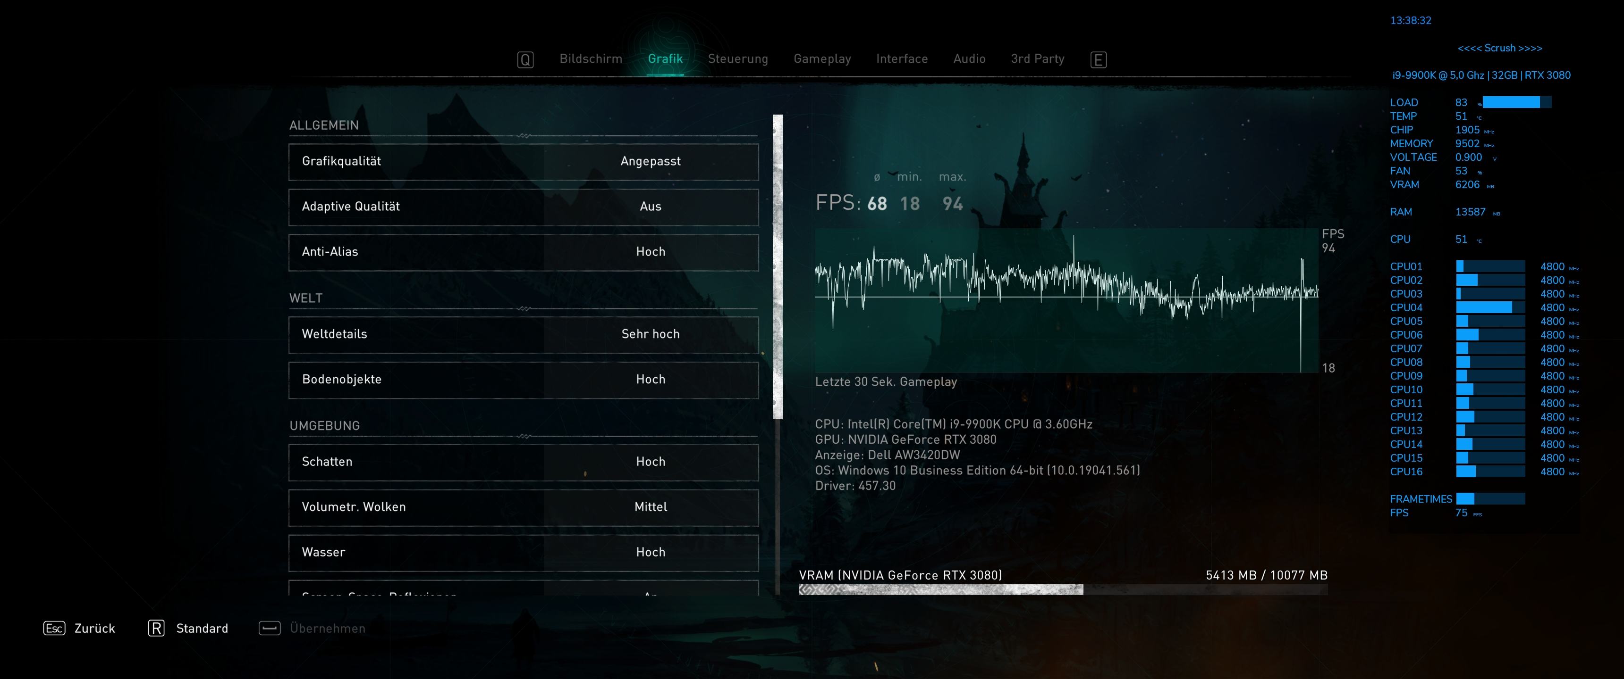Reset settings with the Standard button
The height and width of the screenshot is (679, 1624).
coord(202,628)
